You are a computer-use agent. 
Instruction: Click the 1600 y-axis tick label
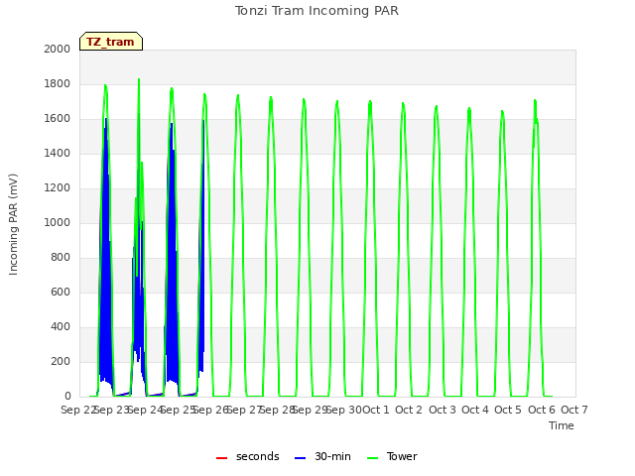(58, 119)
